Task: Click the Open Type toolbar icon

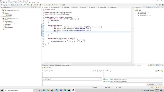Action: click(x=41, y=5)
